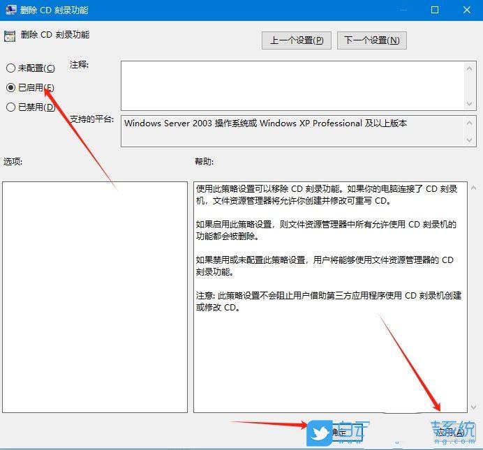The height and width of the screenshot is (450, 483).
Task: Click the policy editor icon in title bar
Action: coord(11,10)
